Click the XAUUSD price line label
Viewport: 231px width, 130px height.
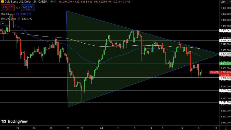click(x=214, y=72)
